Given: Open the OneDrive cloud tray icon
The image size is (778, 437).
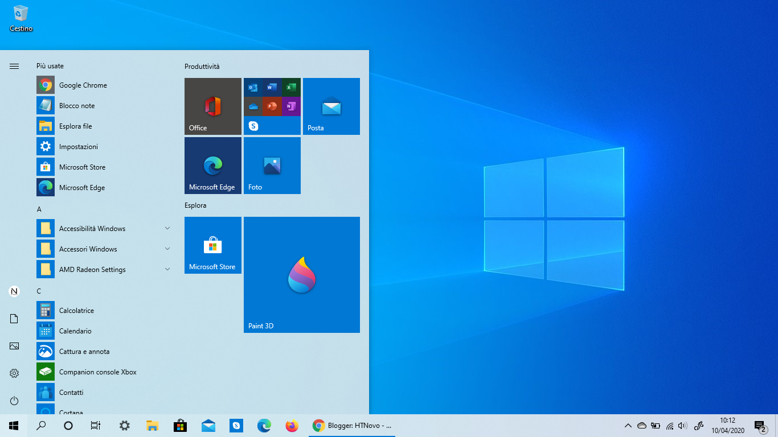Looking at the screenshot, I should (642, 426).
